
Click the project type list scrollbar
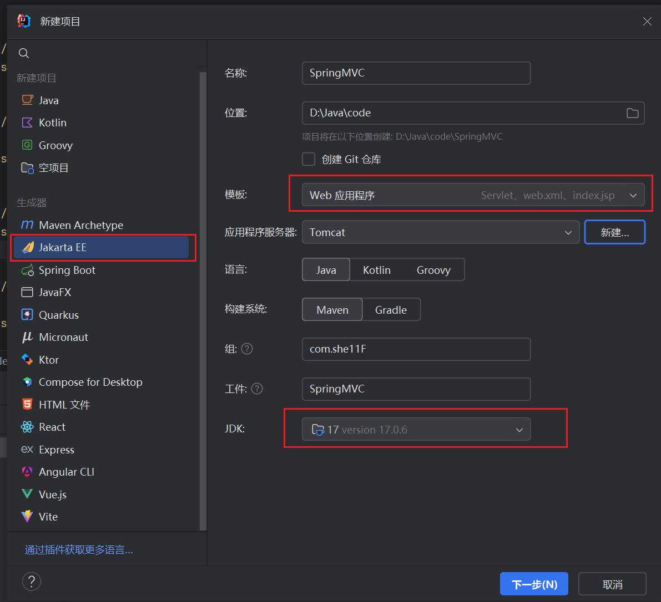[203, 301]
